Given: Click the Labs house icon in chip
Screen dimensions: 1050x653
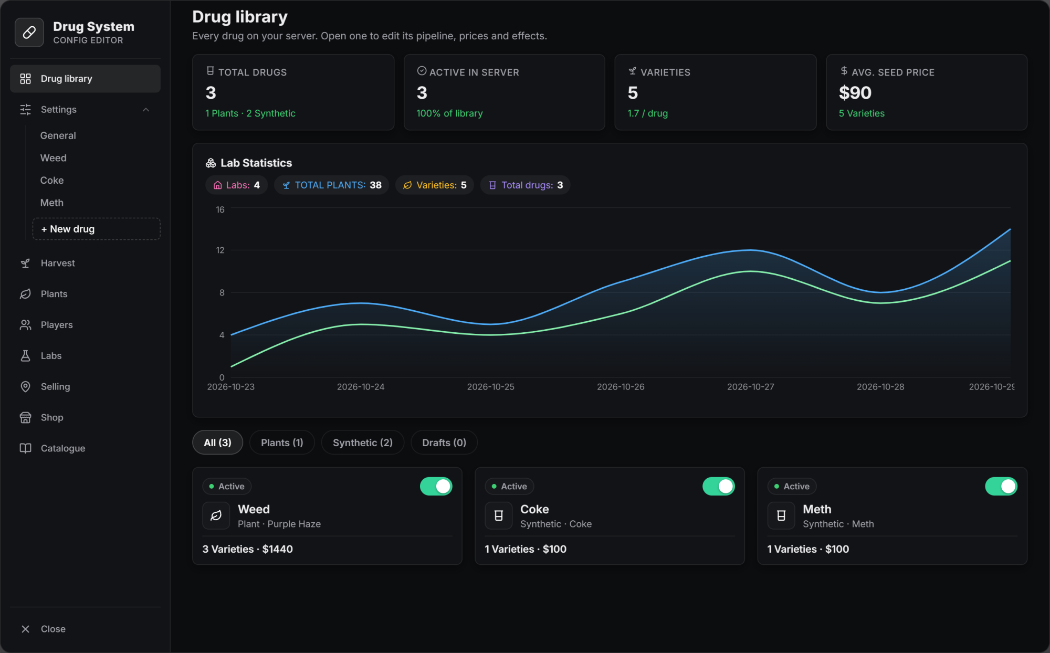Looking at the screenshot, I should (217, 185).
